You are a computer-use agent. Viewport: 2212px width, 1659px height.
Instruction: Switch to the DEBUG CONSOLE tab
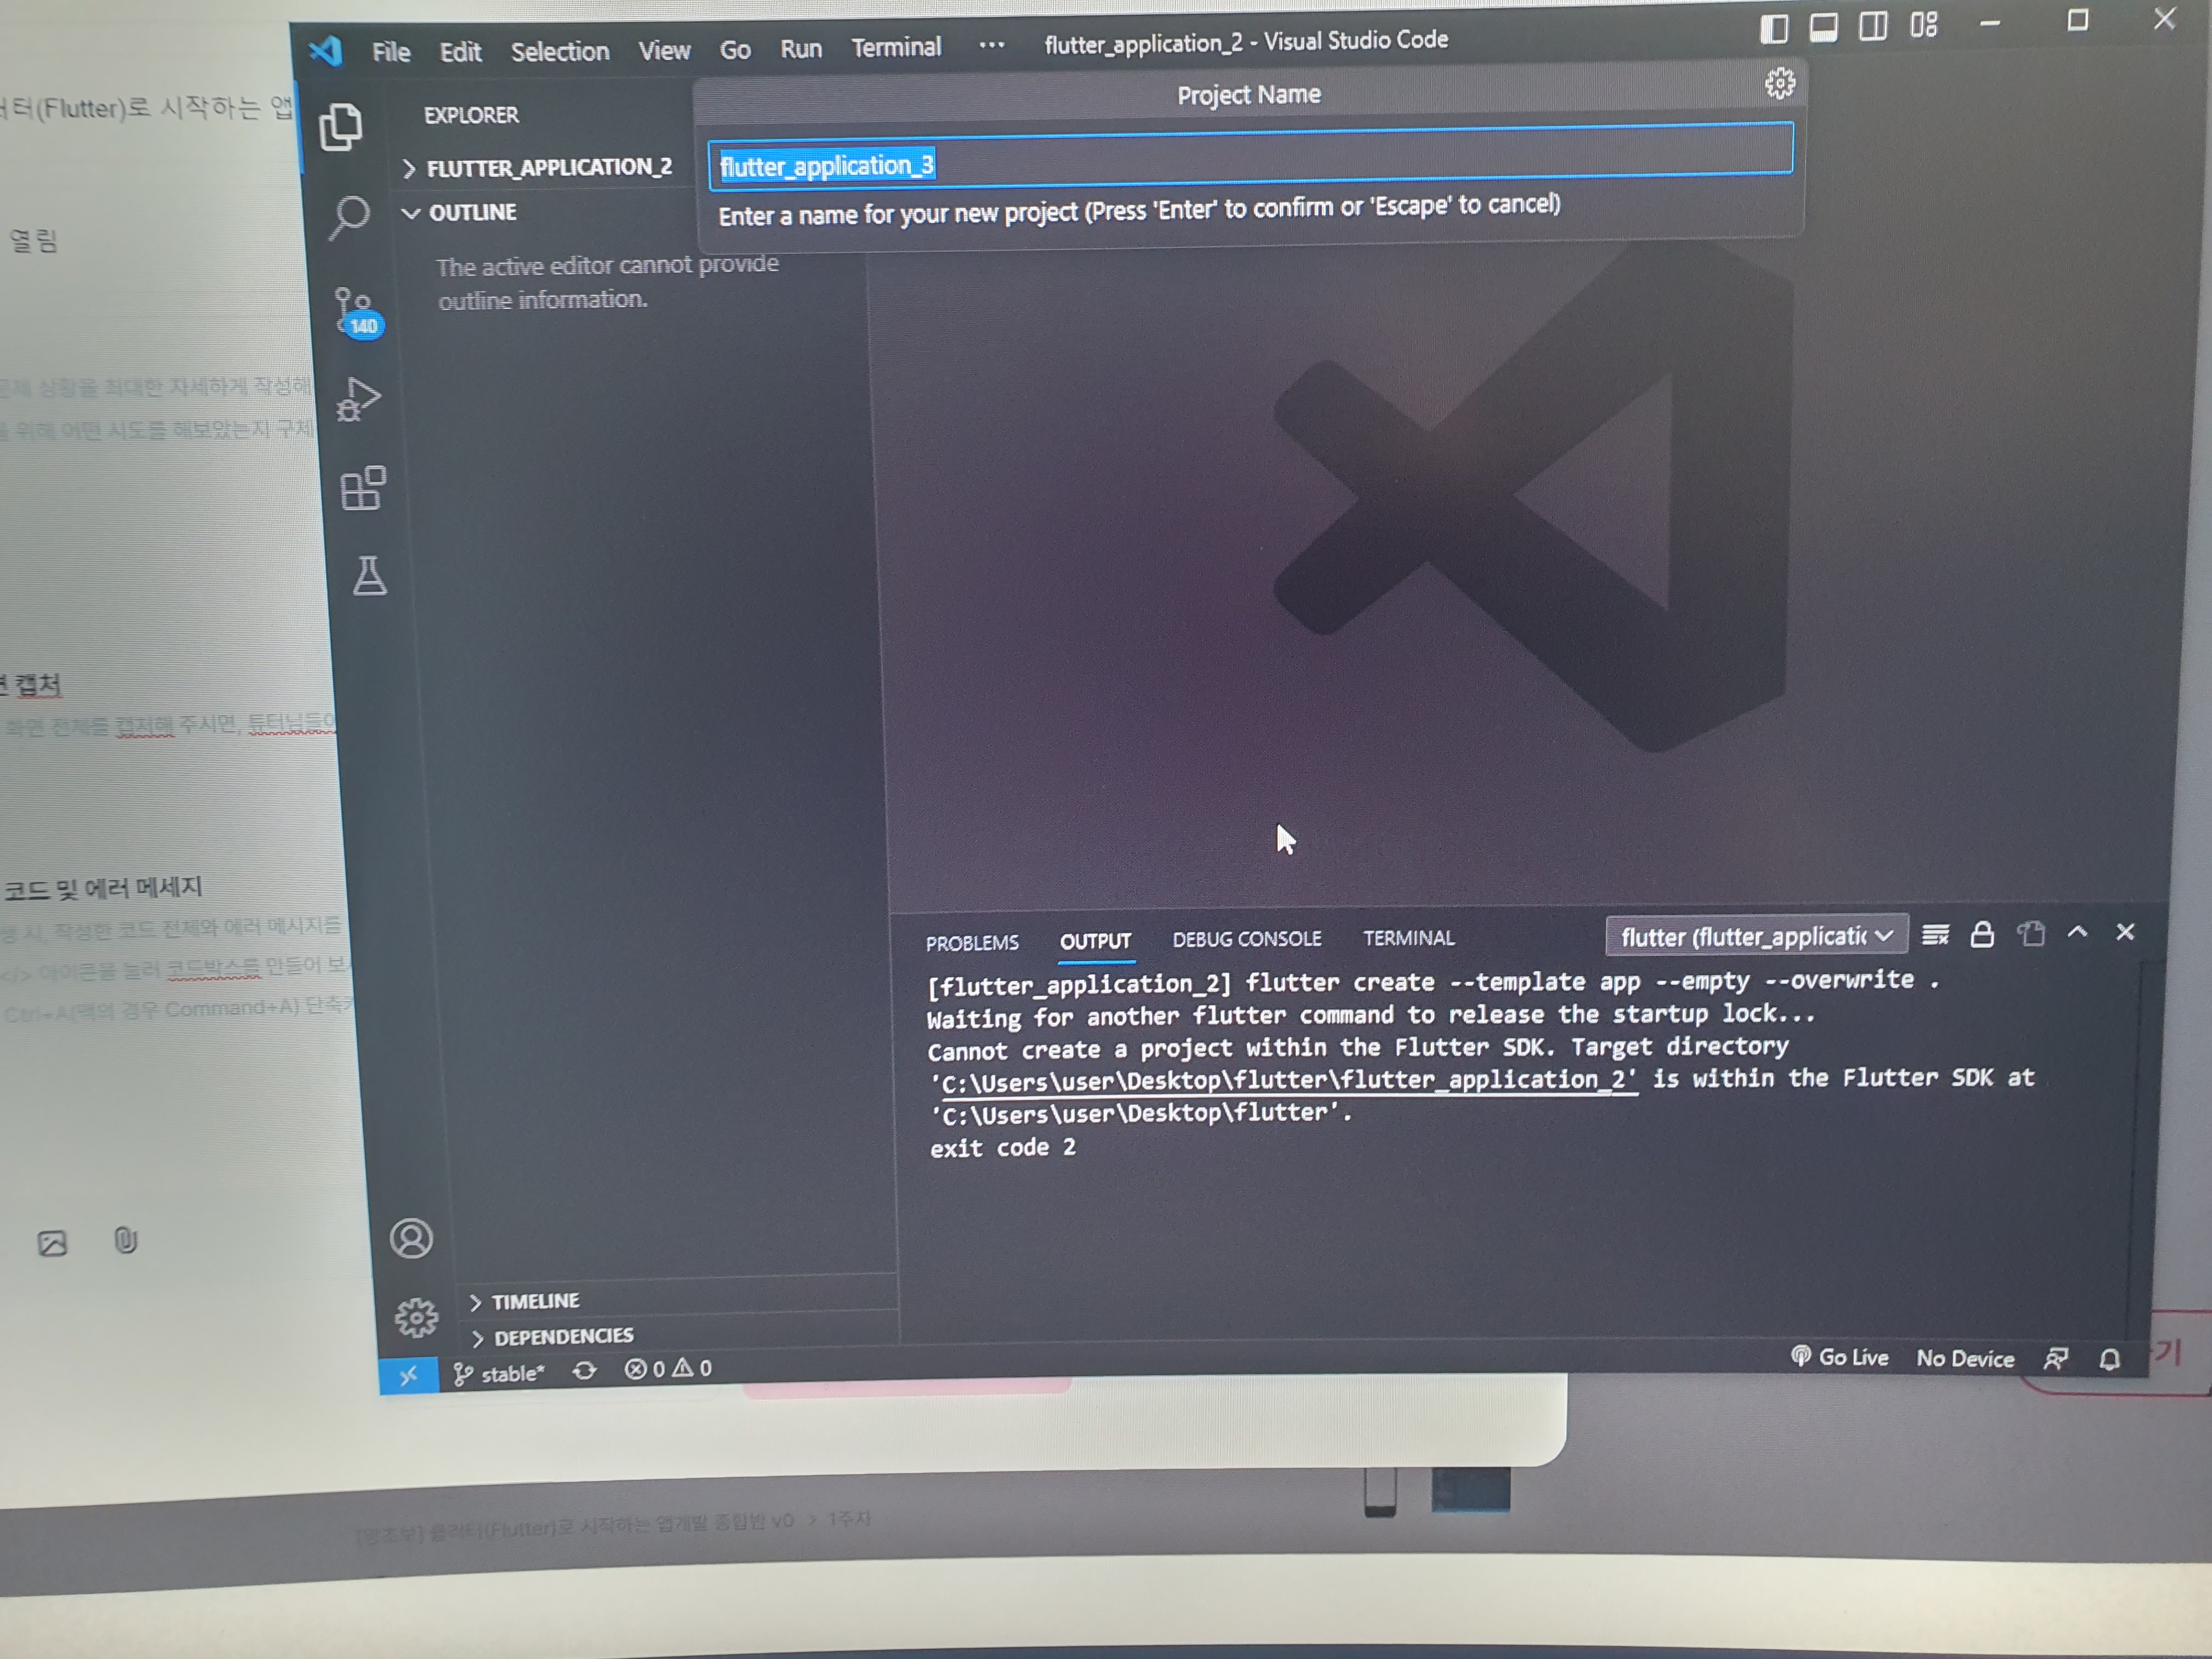click(1247, 939)
